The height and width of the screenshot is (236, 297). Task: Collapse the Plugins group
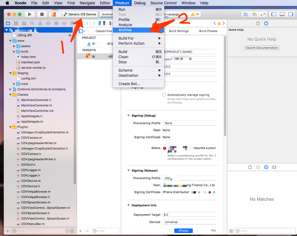[x=10, y=127]
